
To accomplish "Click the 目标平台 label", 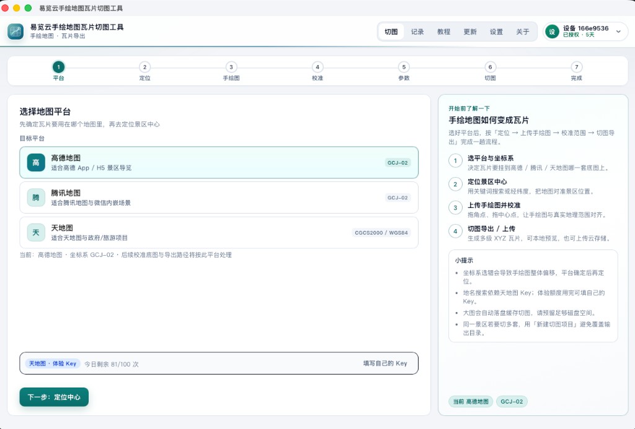I will pyautogui.click(x=32, y=138).
